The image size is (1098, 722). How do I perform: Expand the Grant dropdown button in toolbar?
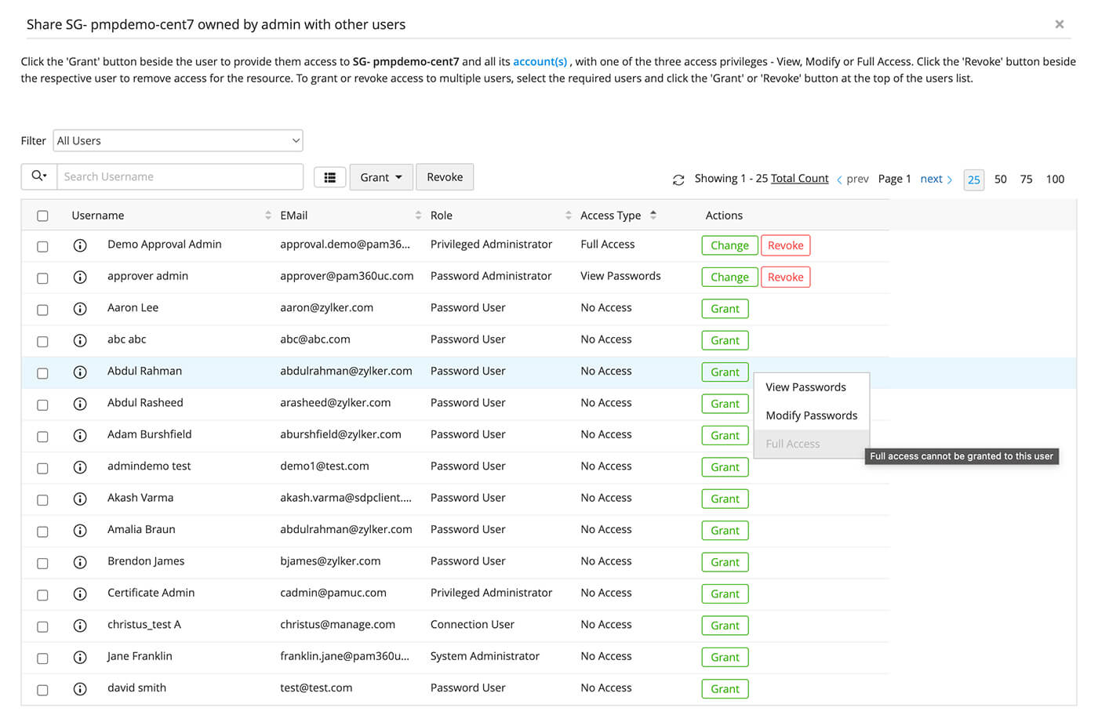pos(380,177)
